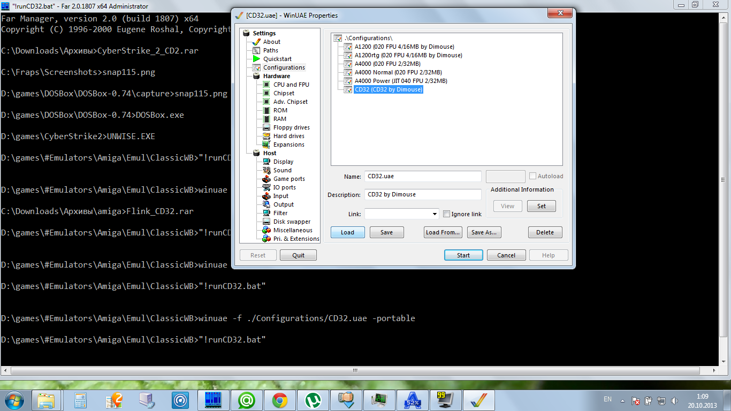Open the Paths page icon
The width and height of the screenshot is (731, 411).
coord(257,50)
